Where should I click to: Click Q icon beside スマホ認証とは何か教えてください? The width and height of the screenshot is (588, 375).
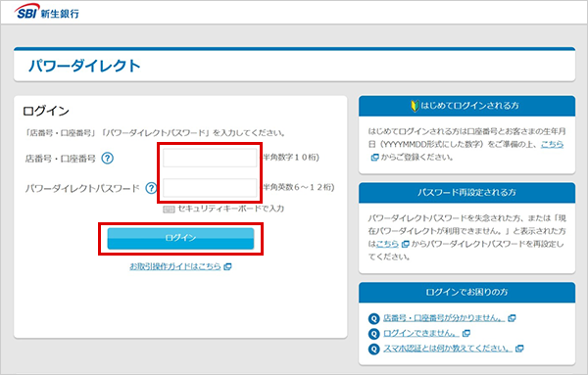[374, 349]
